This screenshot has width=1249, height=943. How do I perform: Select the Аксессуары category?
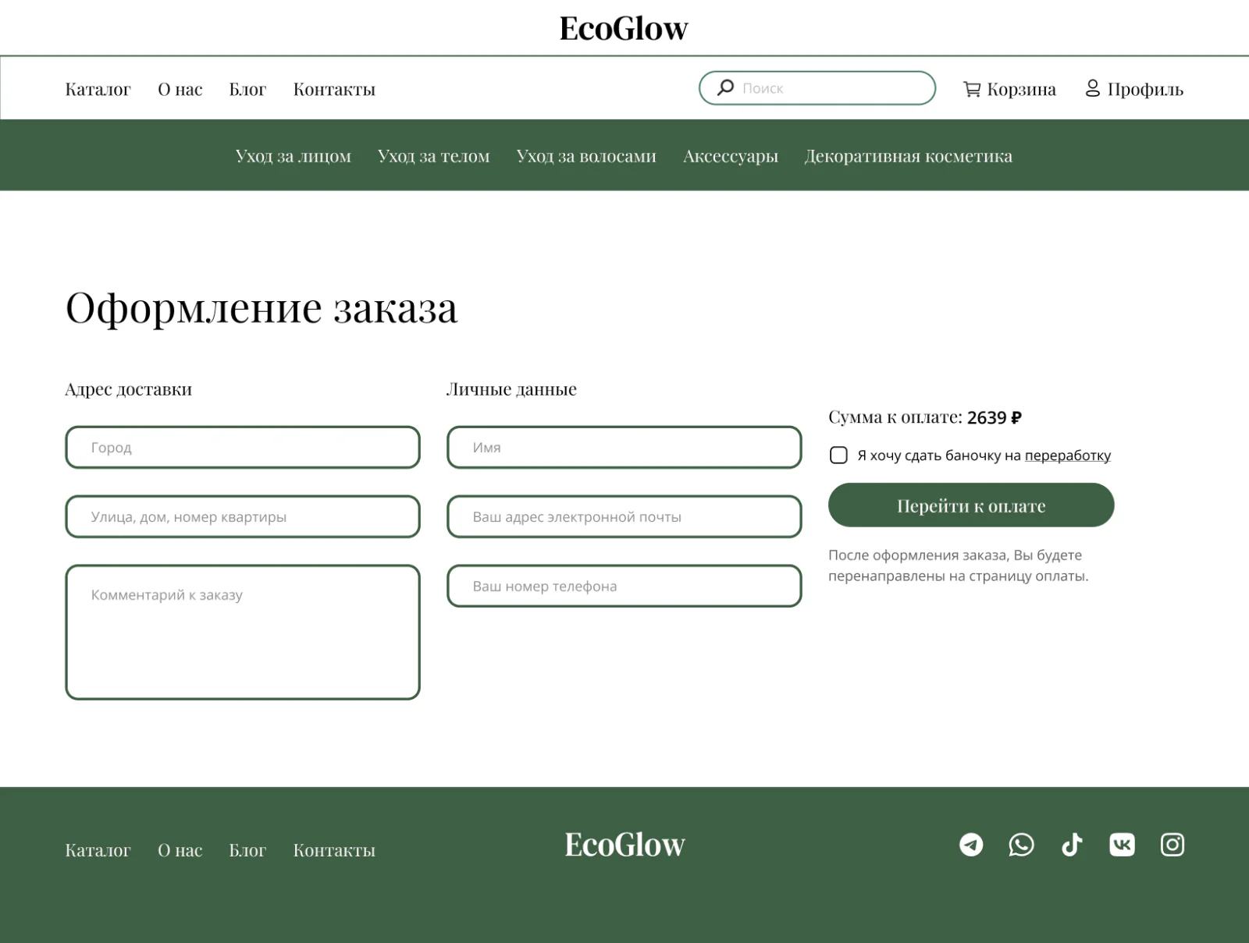click(x=731, y=156)
